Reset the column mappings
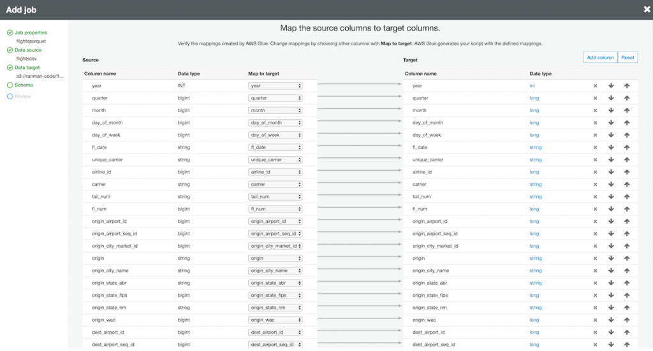The height and width of the screenshot is (351, 653). click(x=627, y=57)
